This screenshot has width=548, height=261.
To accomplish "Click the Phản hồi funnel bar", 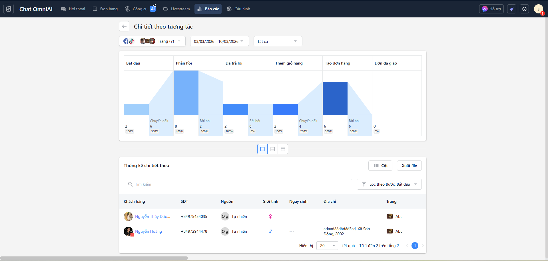I will pos(186,93).
